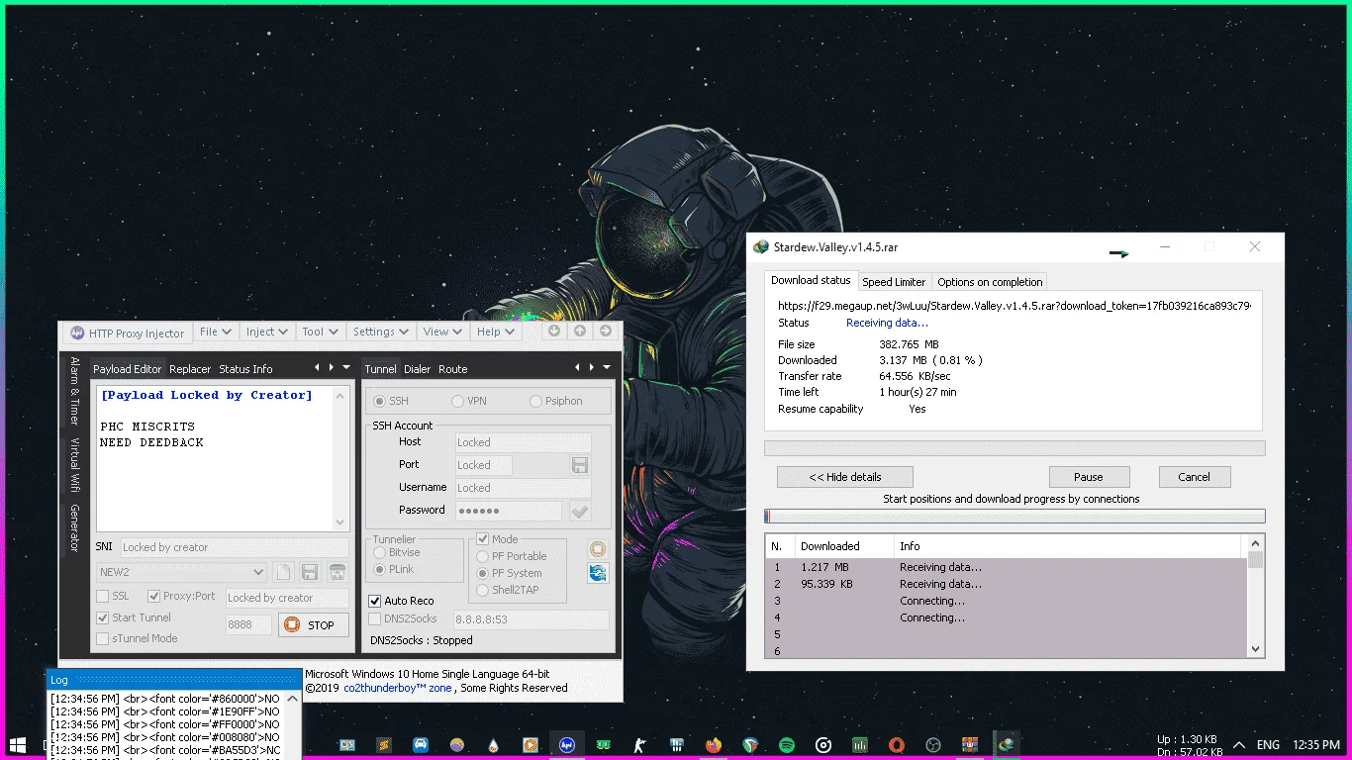The height and width of the screenshot is (760, 1352).
Task: Click the blue refresh icon beside Mode group
Action: pyautogui.click(x=597, y=573)
